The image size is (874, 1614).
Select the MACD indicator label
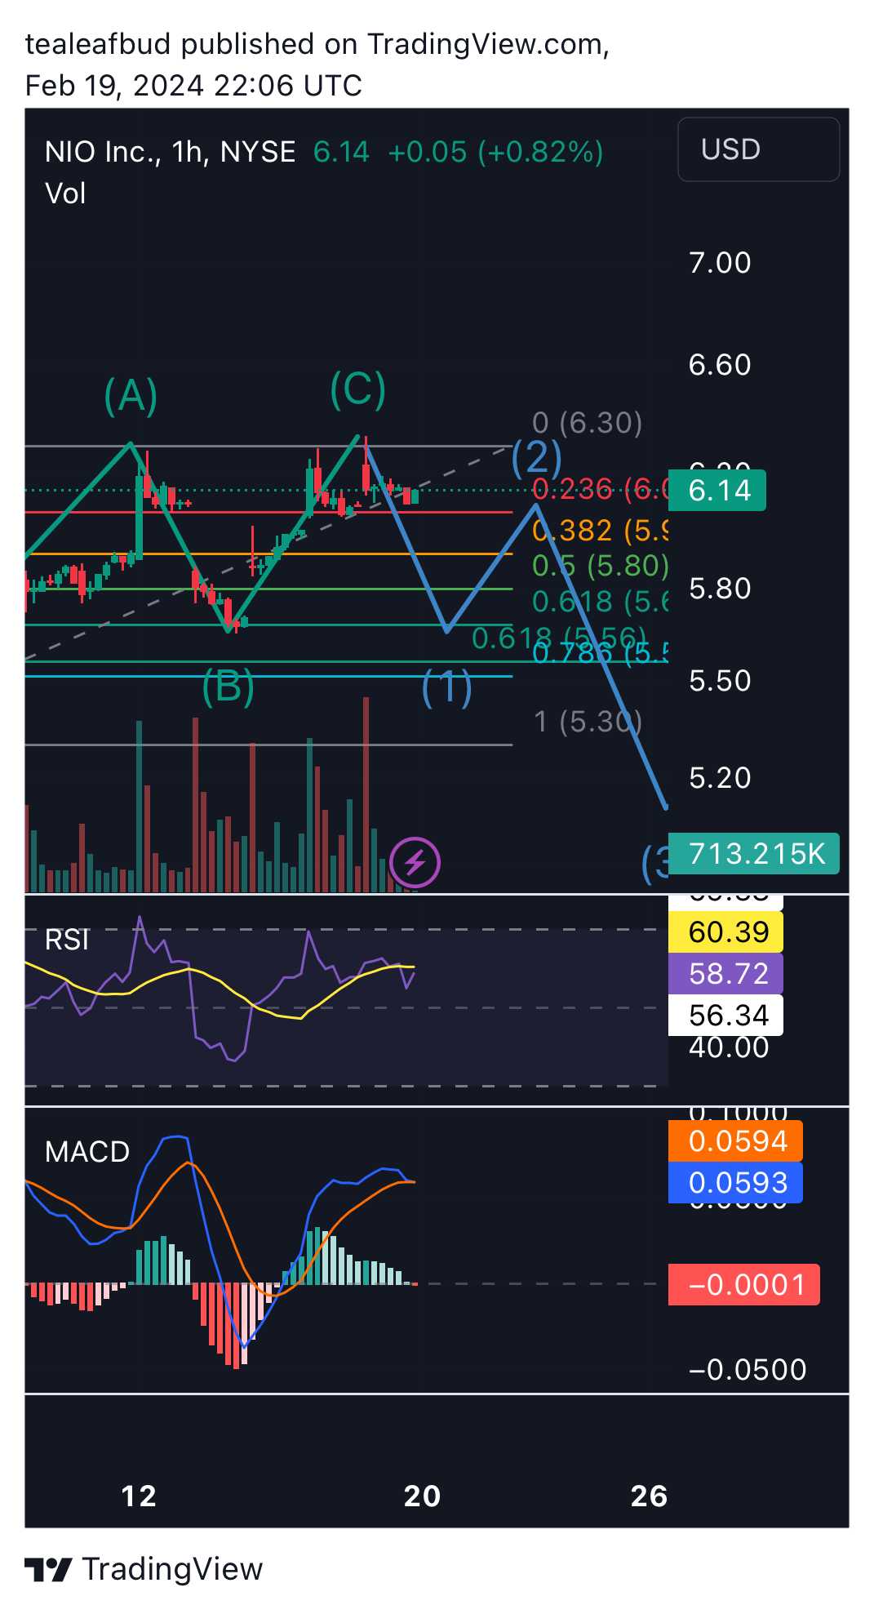coord(87,1152)
